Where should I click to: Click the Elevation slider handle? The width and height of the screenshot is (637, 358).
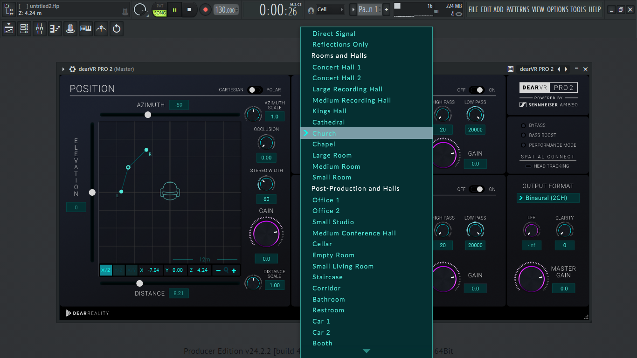pyautogui.click(x=92, y=193)
